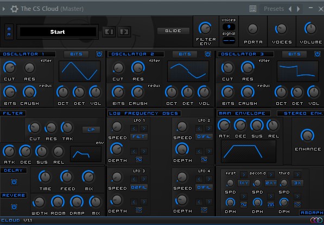
Task: Click Oscillator 1 BITS button
Action: click(76, 54)
